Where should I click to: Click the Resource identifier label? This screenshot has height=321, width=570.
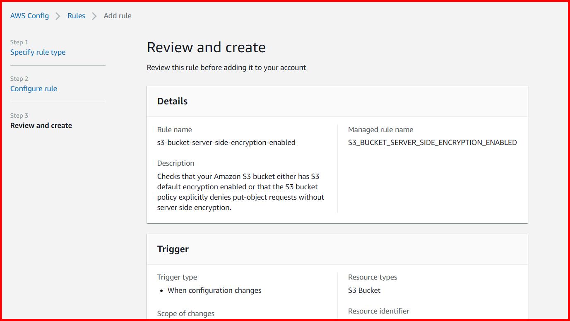click(x=378, y=311)
